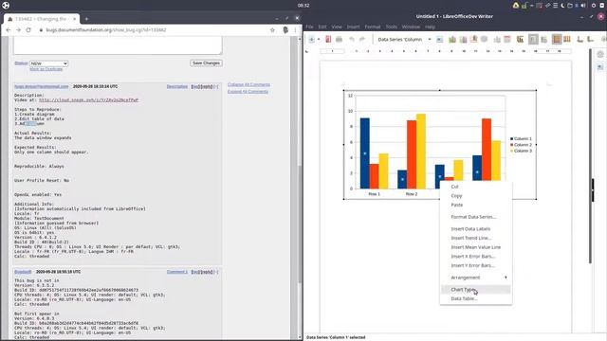Click the Mark as Duplicate link
The image size is (607, 341).
coord(46,69)
